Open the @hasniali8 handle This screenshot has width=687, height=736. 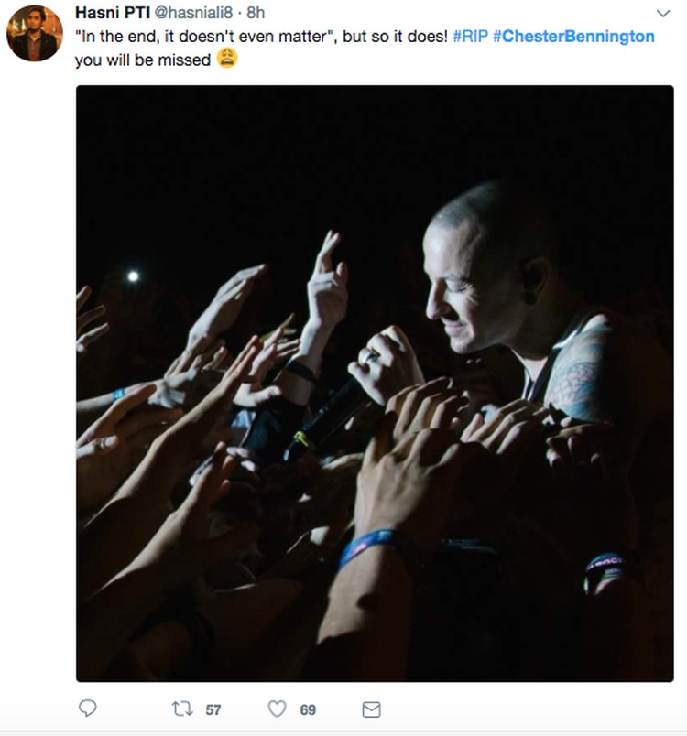193,13
